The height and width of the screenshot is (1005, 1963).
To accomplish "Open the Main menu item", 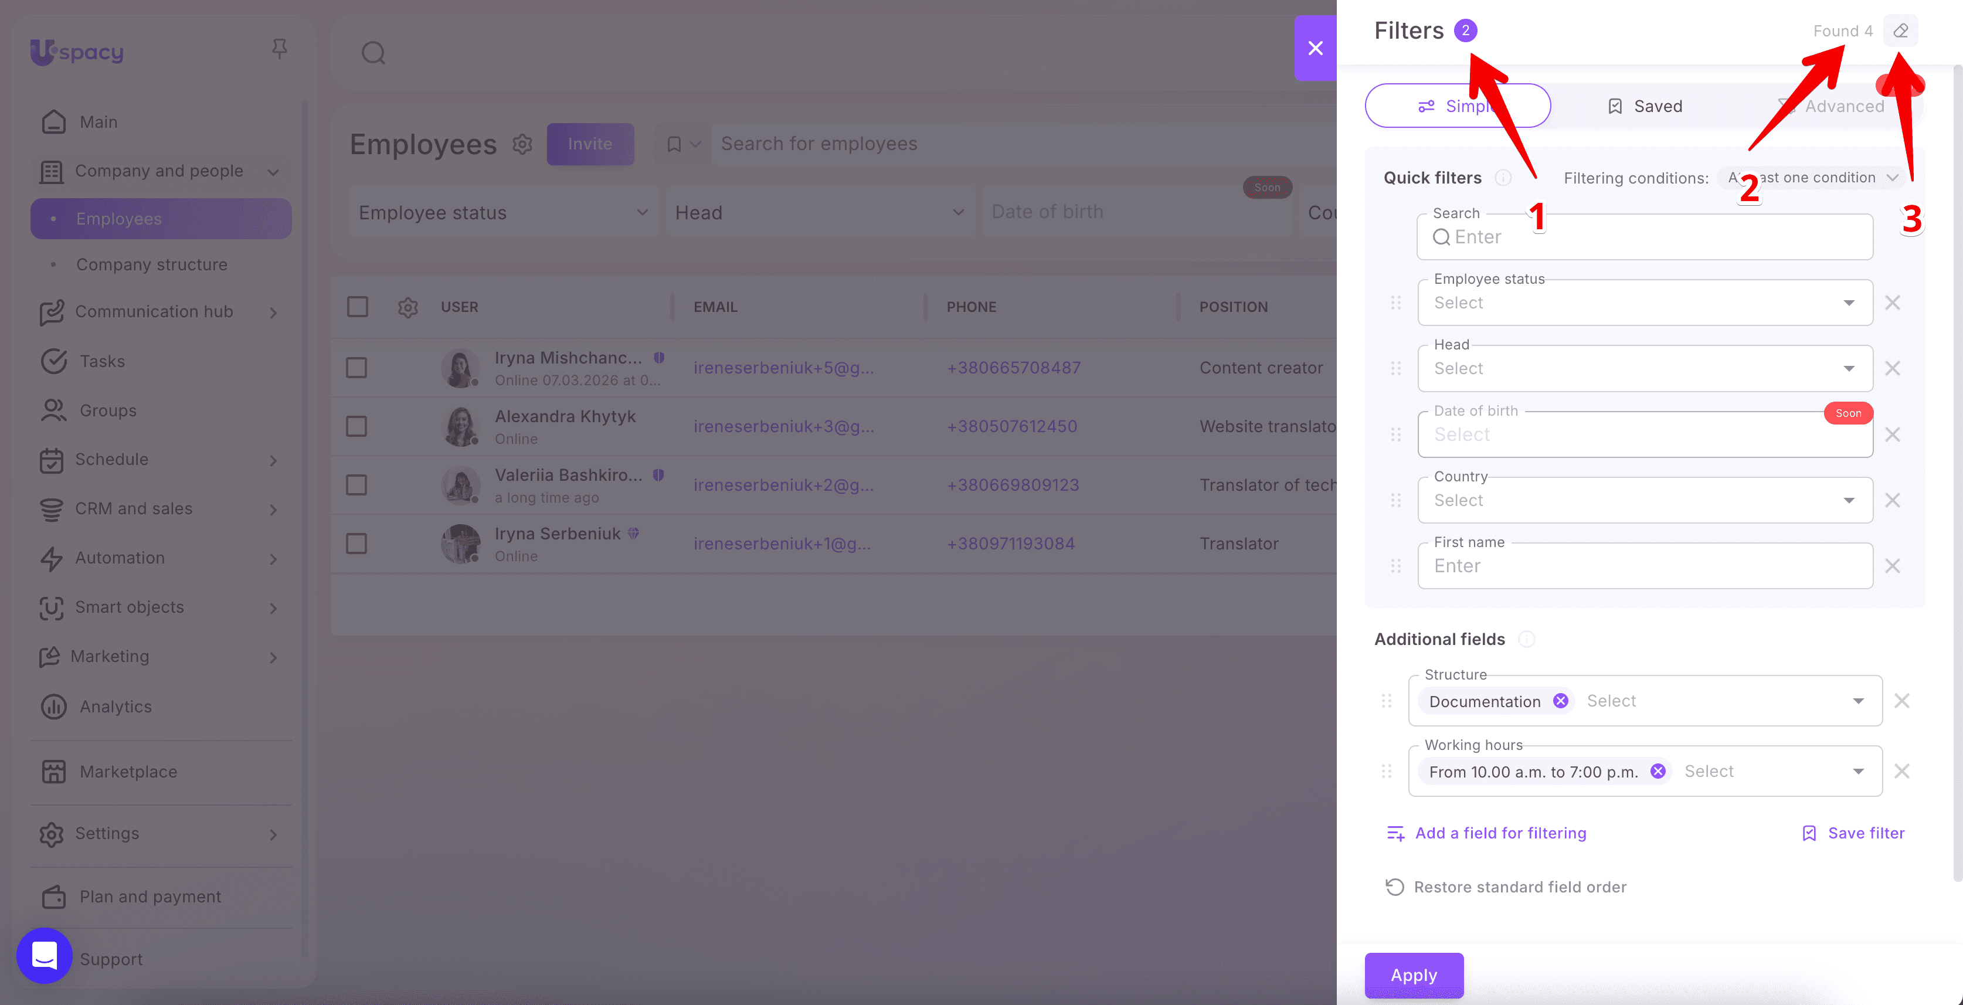I will (x=162, y=122).
